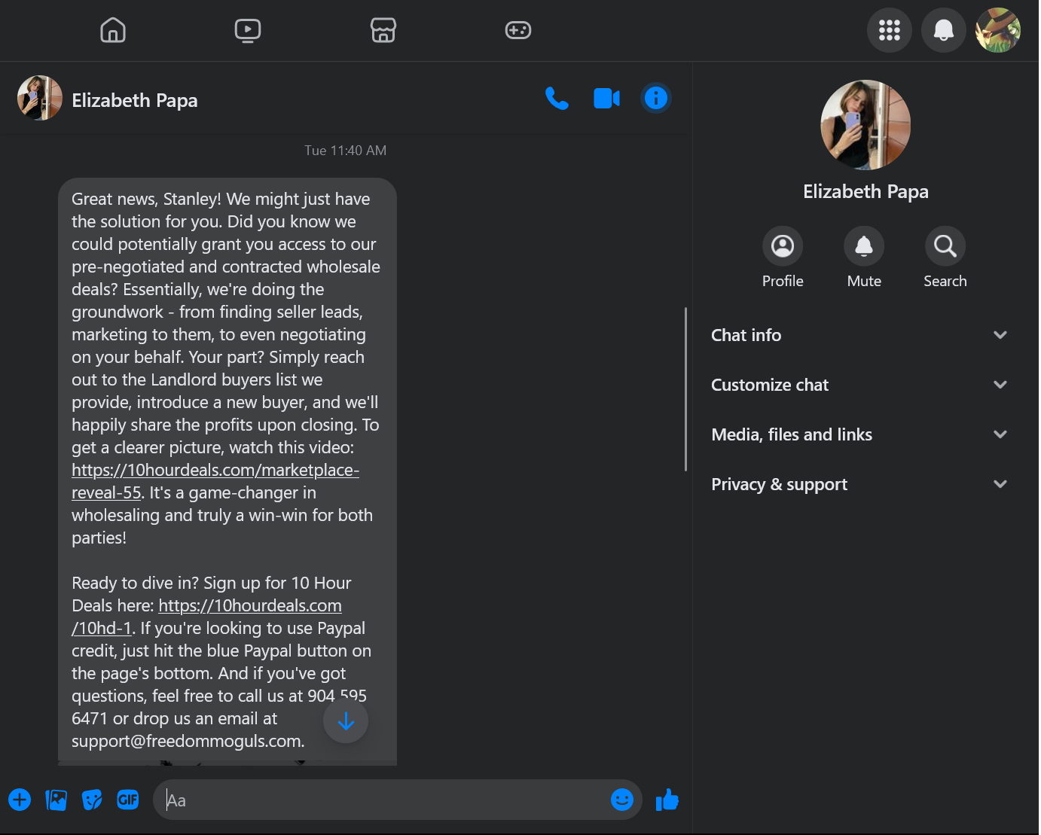The image size is (1041, 835).
Task: View Elizabeth Papa's profile from side panel
Action: 783,258
